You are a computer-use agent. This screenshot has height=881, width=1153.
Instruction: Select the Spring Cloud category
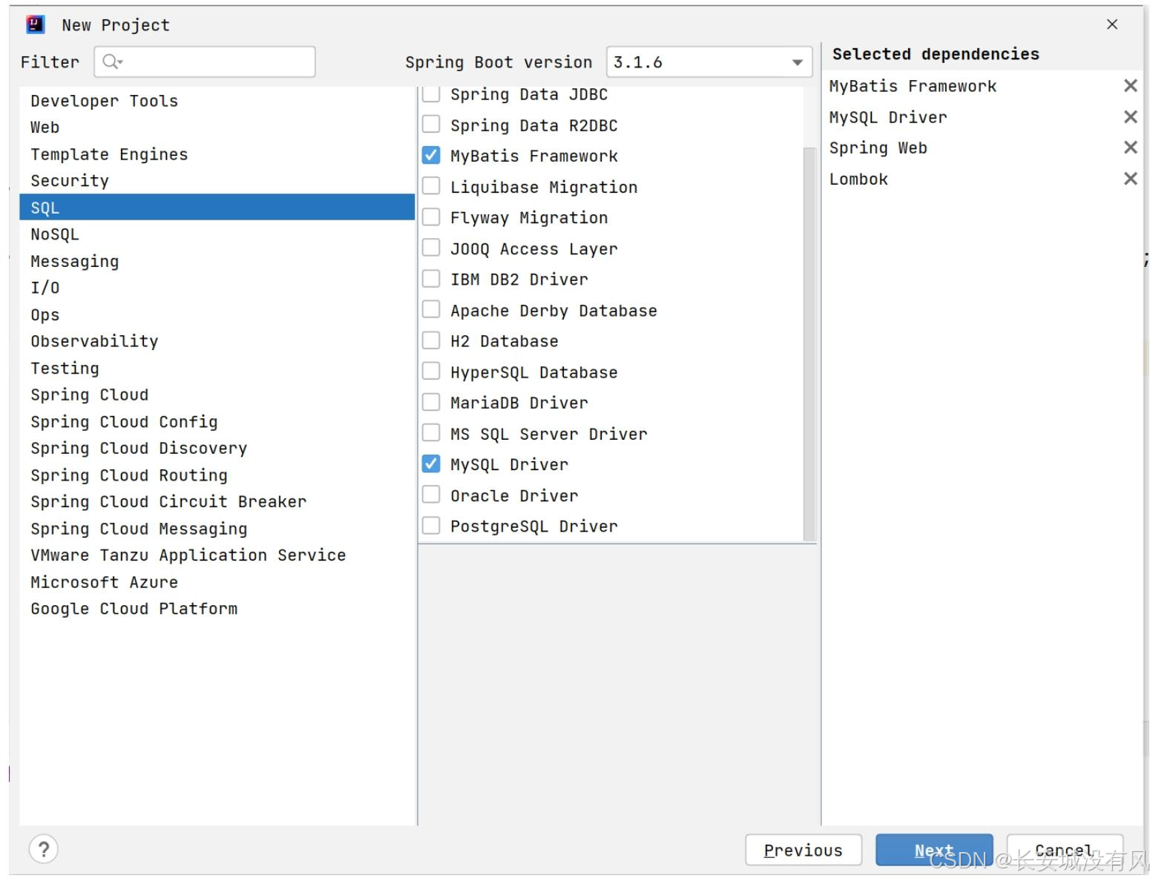217,395
